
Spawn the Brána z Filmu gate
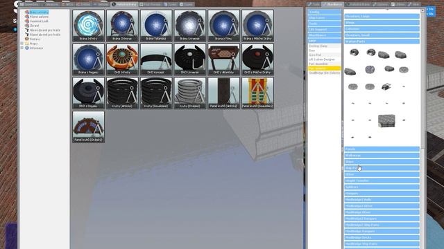click(223, 26)
